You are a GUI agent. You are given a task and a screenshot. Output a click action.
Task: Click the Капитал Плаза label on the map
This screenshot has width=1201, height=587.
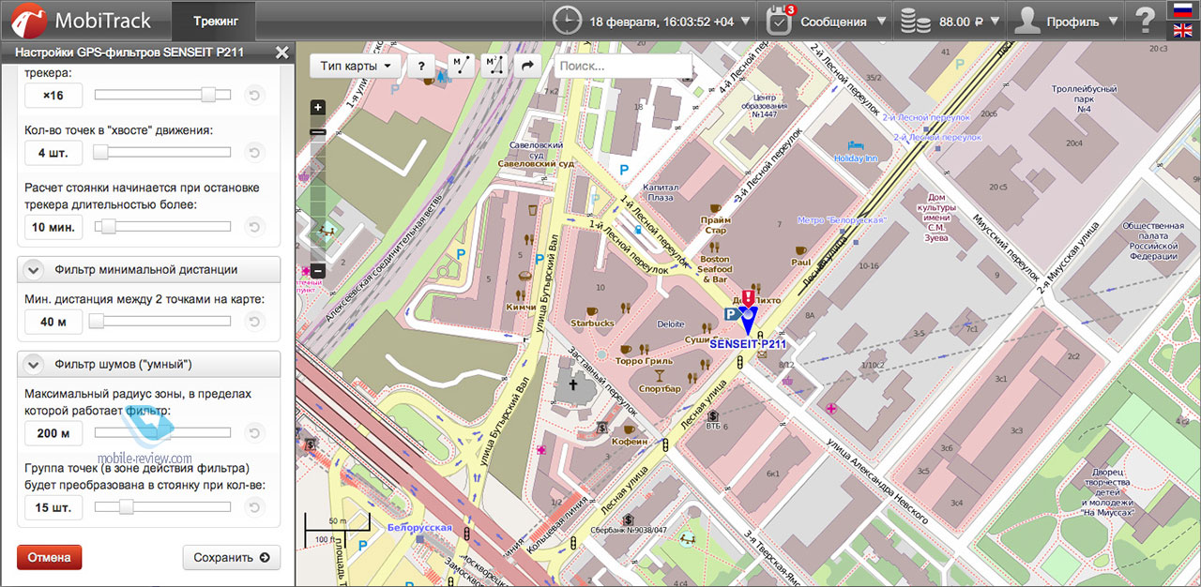[x=661, y=192]
